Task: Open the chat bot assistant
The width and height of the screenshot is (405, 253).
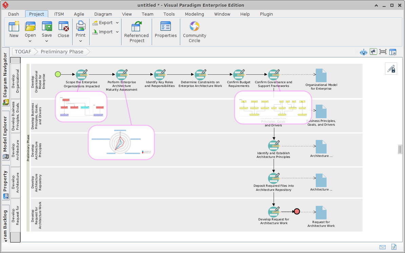Action: click(x=363, y=52)
